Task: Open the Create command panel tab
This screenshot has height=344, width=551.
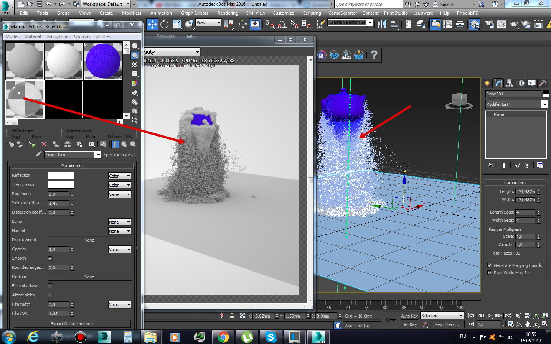Action: coord(487,83)
